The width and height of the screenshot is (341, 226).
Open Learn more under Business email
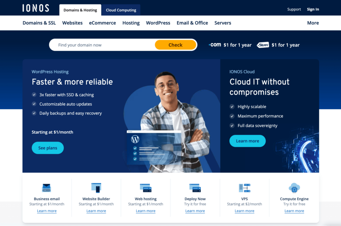47,211
